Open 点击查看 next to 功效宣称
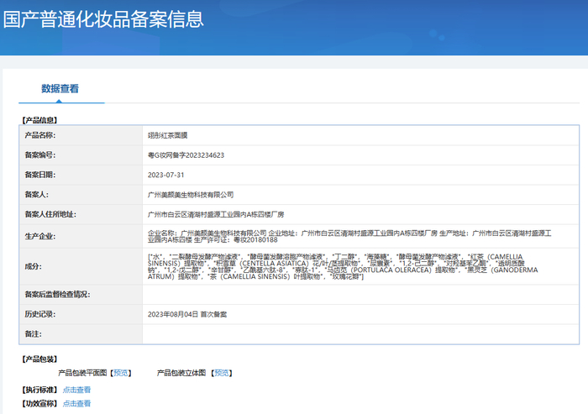588x414 pixels. coord(76,403)
